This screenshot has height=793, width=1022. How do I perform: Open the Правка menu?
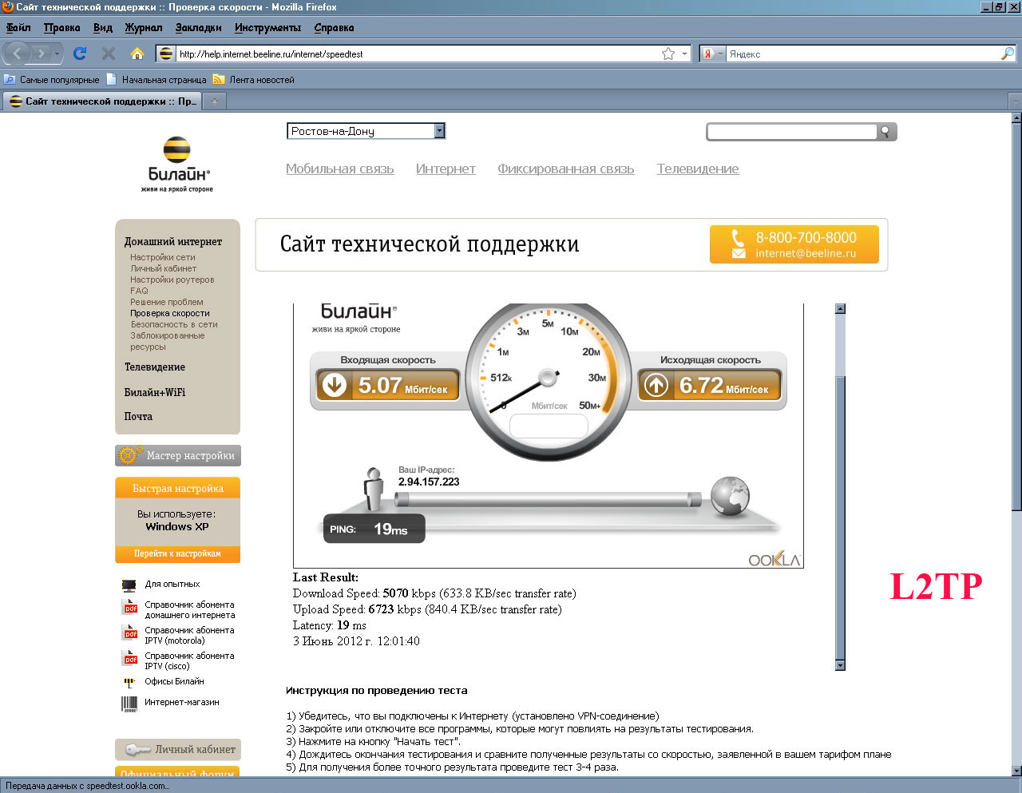tap(61, 27)
